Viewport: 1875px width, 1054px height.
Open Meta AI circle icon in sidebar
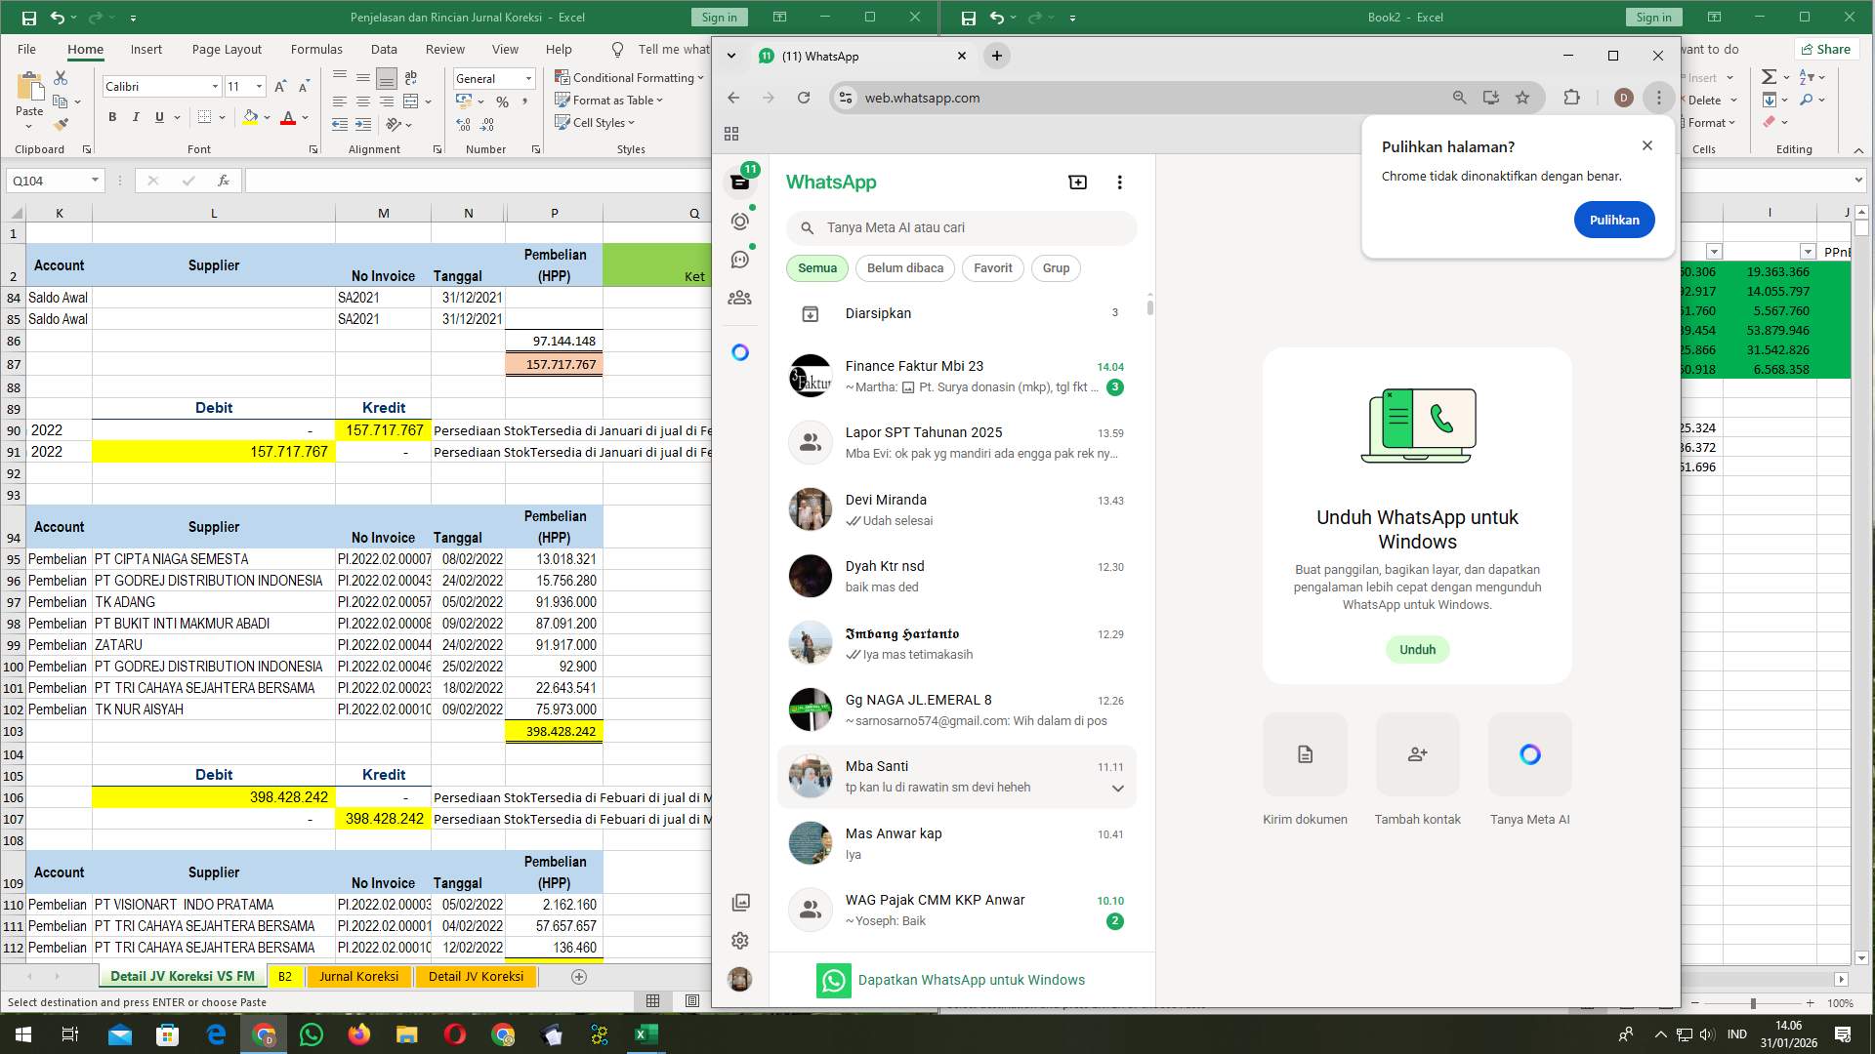[740, 352]
